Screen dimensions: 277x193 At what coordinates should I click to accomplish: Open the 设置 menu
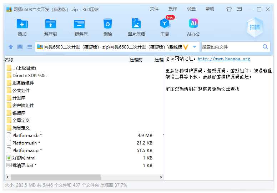coord(191,9)
